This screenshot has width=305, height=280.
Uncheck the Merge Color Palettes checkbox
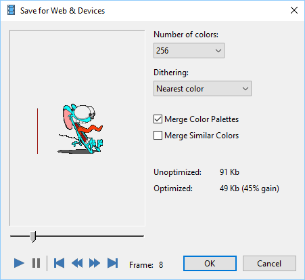point(158,119)
